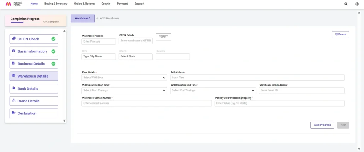364x152 pixels.
Task: Click the VERIFY button
Action: point(164,37)
